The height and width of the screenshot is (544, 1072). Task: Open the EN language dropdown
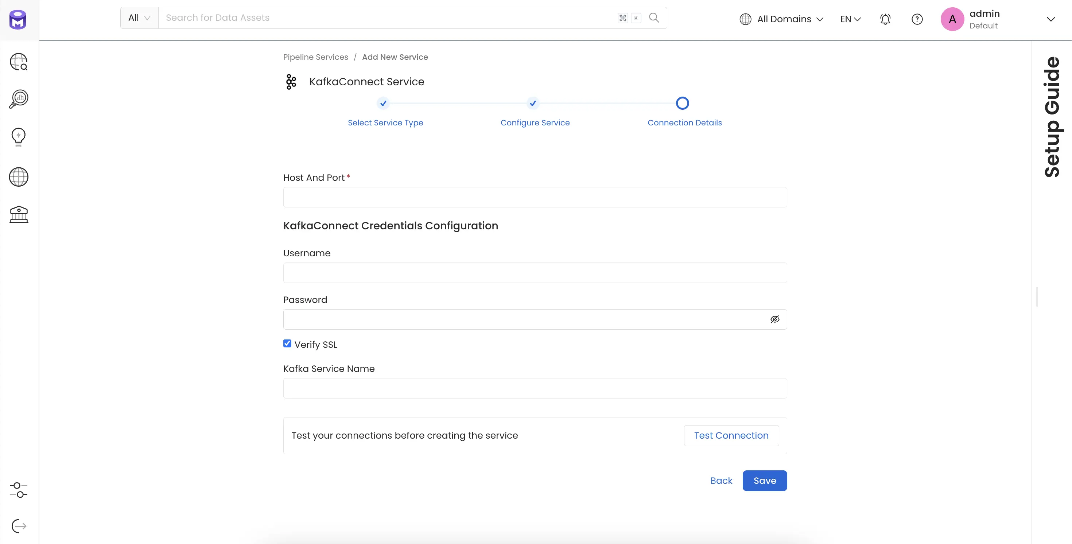850,19
